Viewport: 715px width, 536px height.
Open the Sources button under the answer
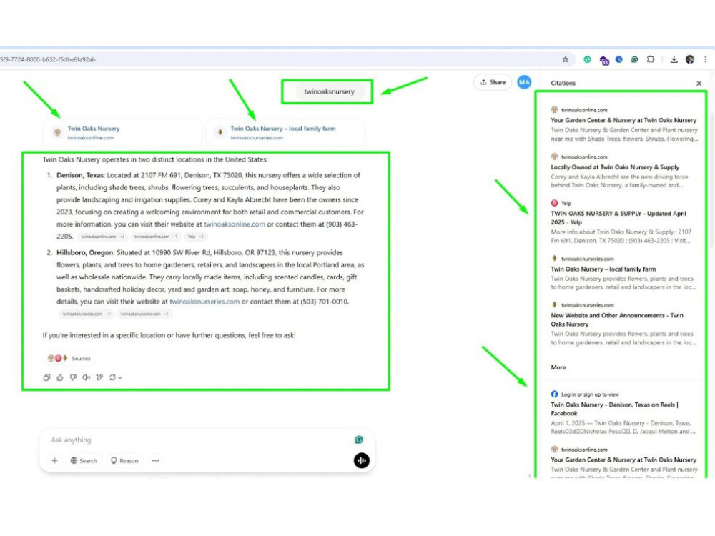click(x=69, y=358)
